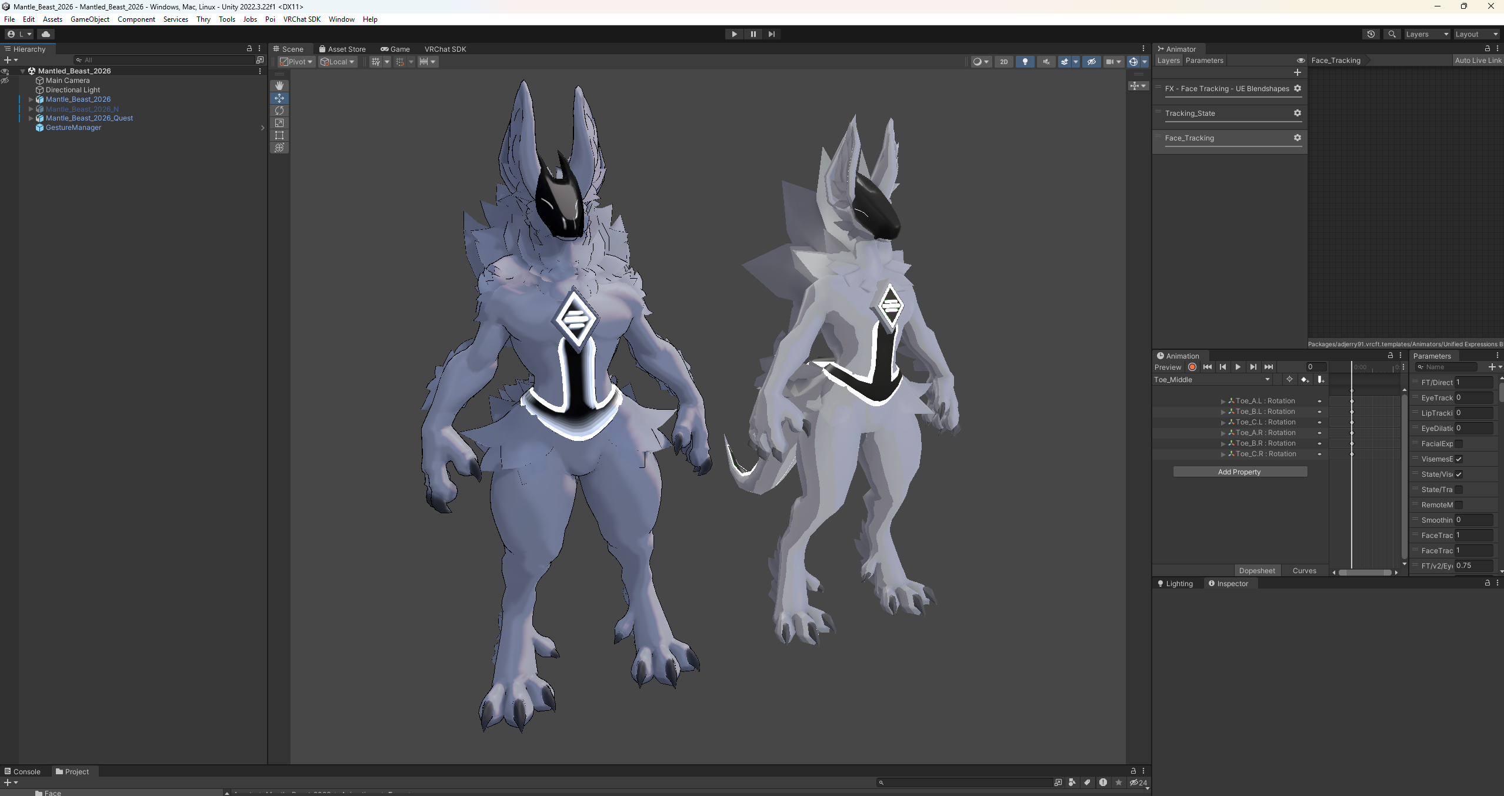The image size is (1504, 796).
Task: Toggle Scene lighting
Action: pos(1025,62)
